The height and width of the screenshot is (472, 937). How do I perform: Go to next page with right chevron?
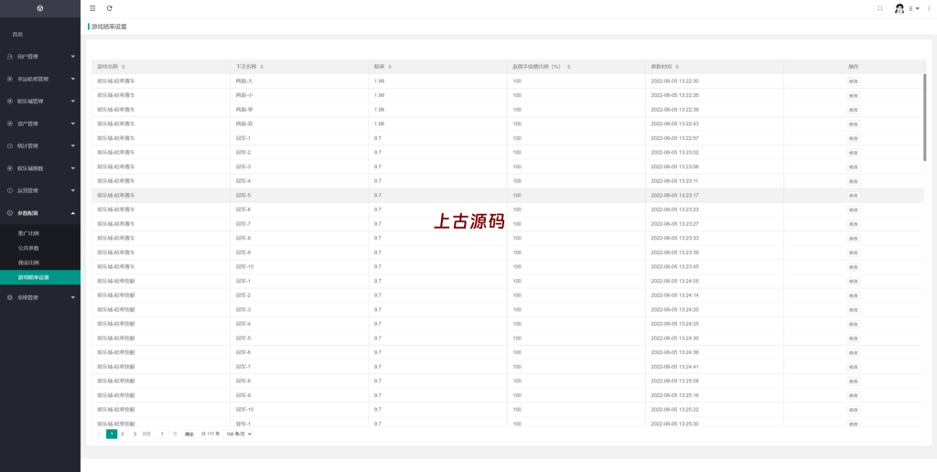pos(135,434)
